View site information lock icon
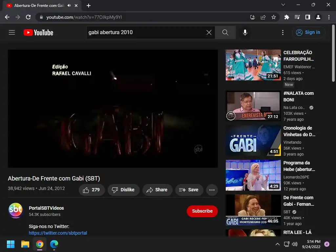The image size is (336, 252). click(x=41, y=17)
